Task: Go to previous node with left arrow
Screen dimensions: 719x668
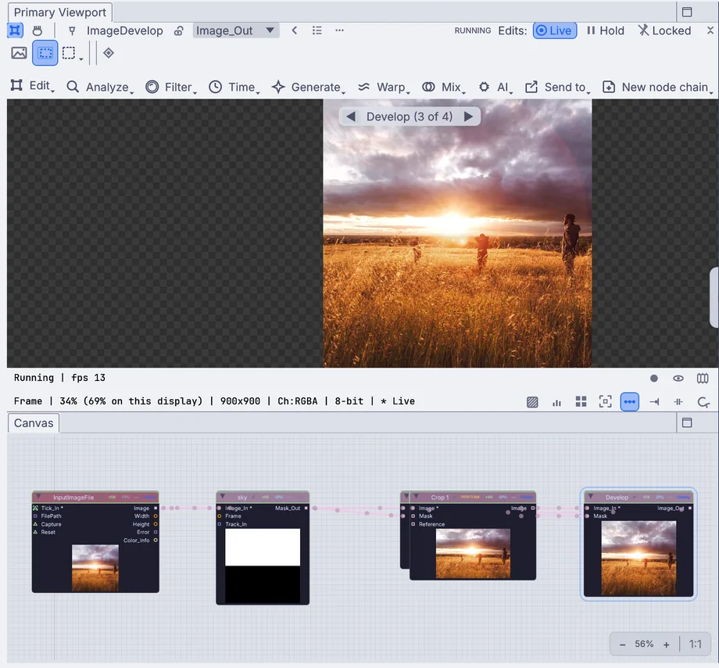Action: pyautogui.click(x=351, y=117)
